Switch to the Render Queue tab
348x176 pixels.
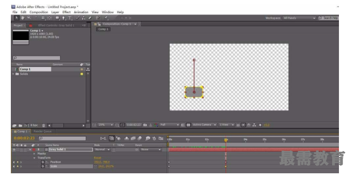click(x=43, y=131)
